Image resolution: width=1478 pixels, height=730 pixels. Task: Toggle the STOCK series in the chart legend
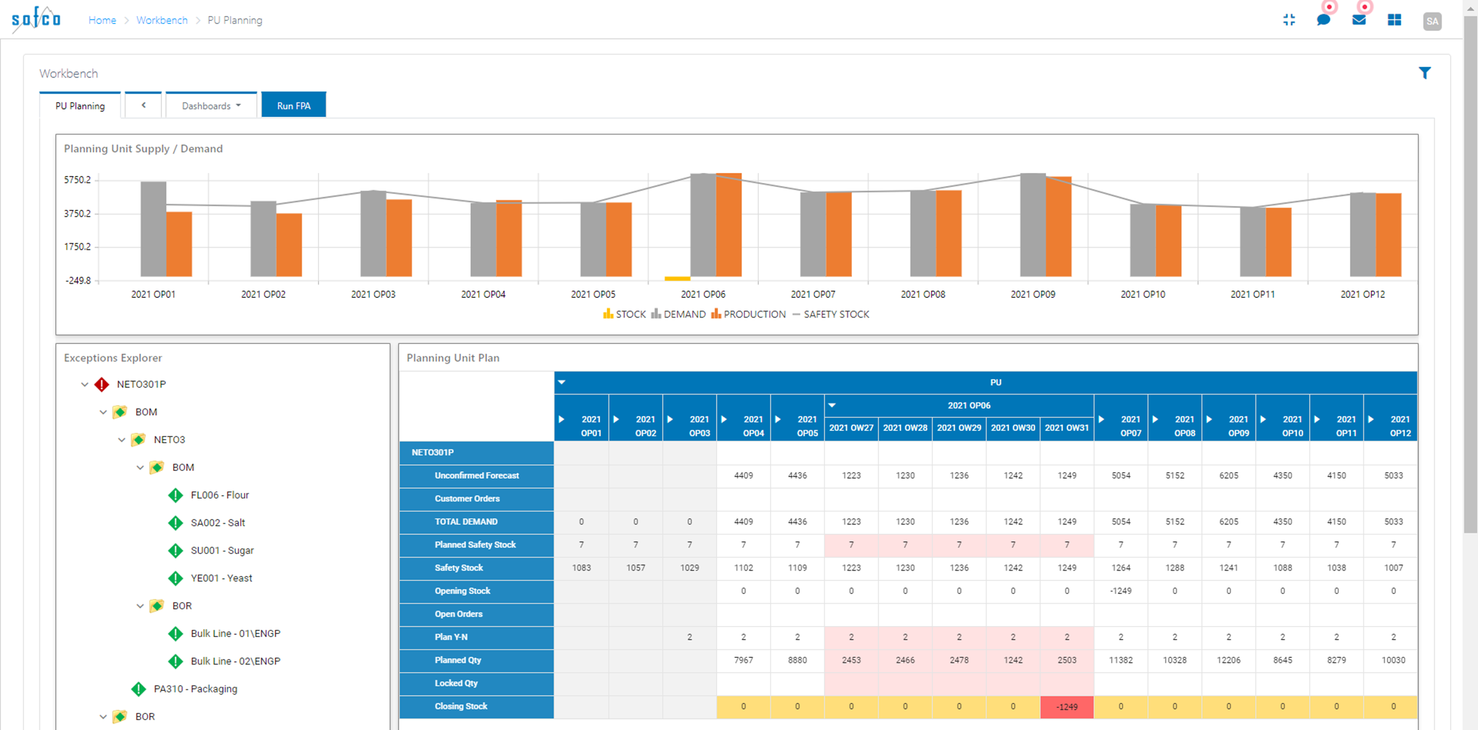pos(624,314)
